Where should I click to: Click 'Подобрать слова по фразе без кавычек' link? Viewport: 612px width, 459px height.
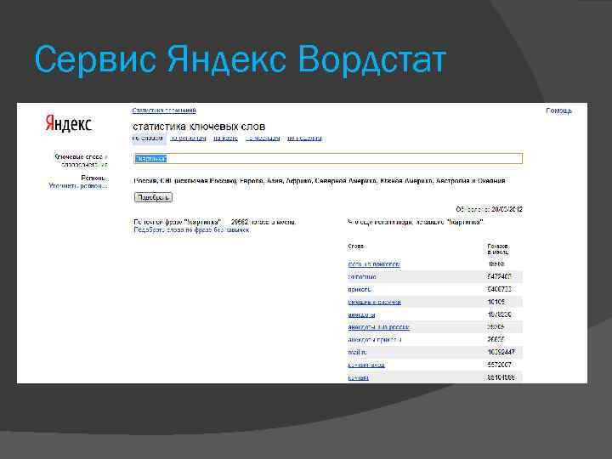[x=191, y=229]
